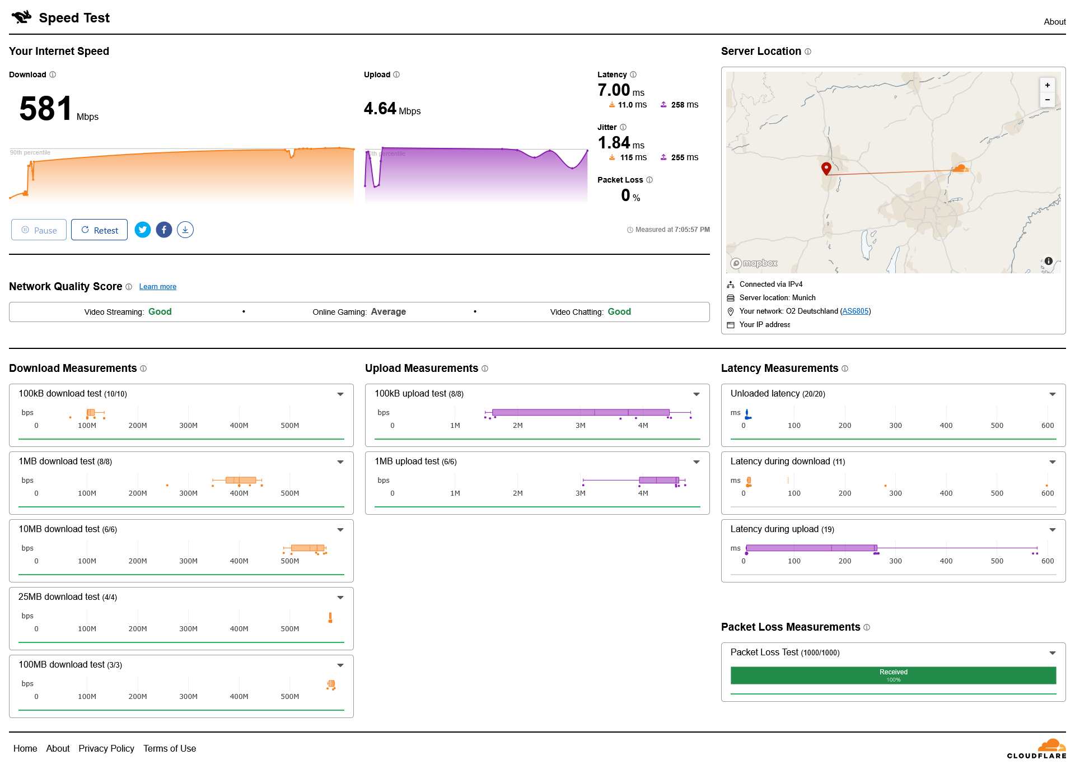The image size is (1075, 769).
Task: Click the info icon beside Packet Loss
Action: [x=649, y=180]
